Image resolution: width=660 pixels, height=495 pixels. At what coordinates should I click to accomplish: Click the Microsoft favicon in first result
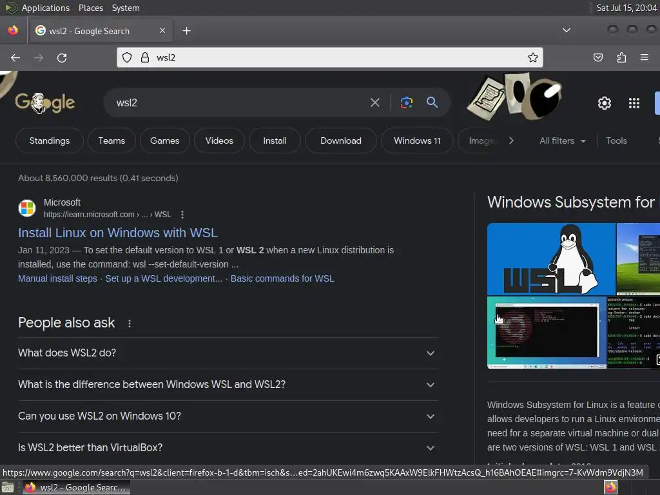click(x=27, y=208)
